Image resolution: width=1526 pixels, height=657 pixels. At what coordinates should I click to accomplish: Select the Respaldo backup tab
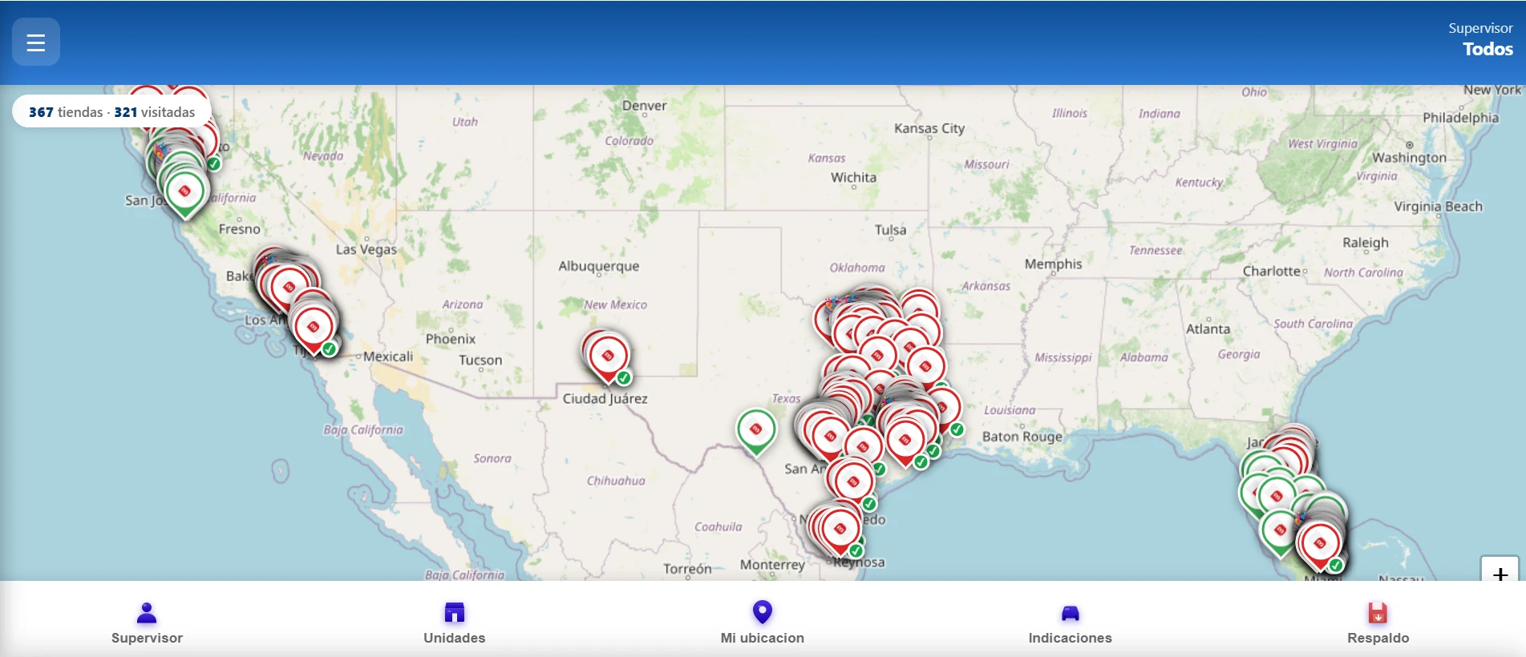point(1378,623)
